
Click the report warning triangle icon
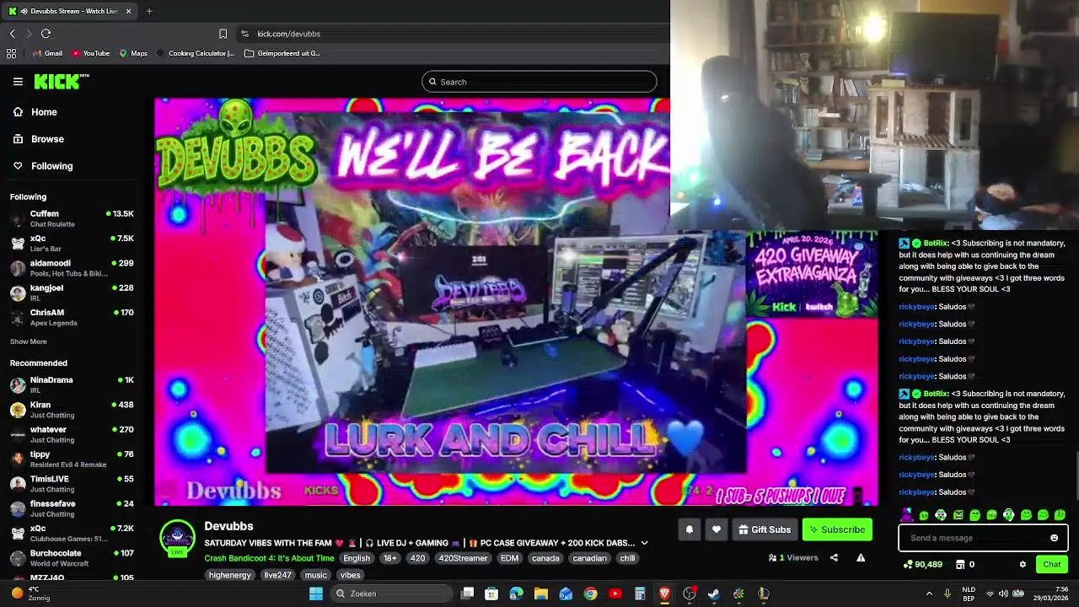[x=861, y=557]
